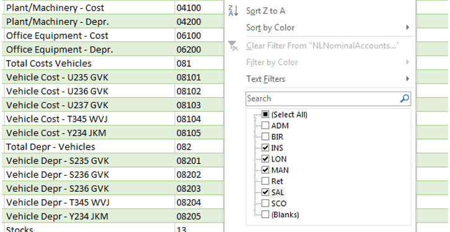This screenshot has width=450, height=232.
Task: Select cell Vehicle Depr - S235 GVK
Action: tap(89, 160)
